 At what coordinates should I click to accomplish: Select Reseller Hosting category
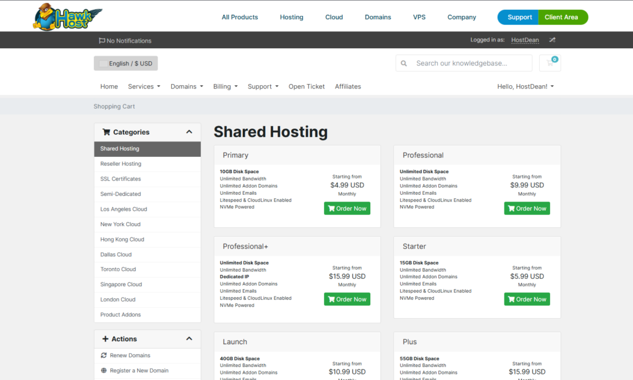121,164
